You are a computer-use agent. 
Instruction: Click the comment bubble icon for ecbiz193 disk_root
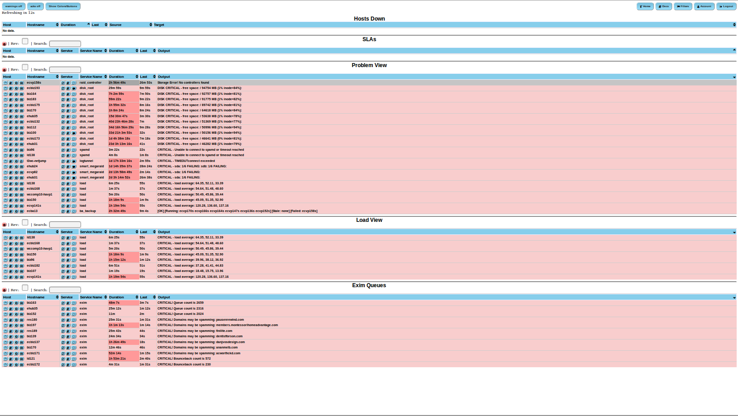click(74, 89)
